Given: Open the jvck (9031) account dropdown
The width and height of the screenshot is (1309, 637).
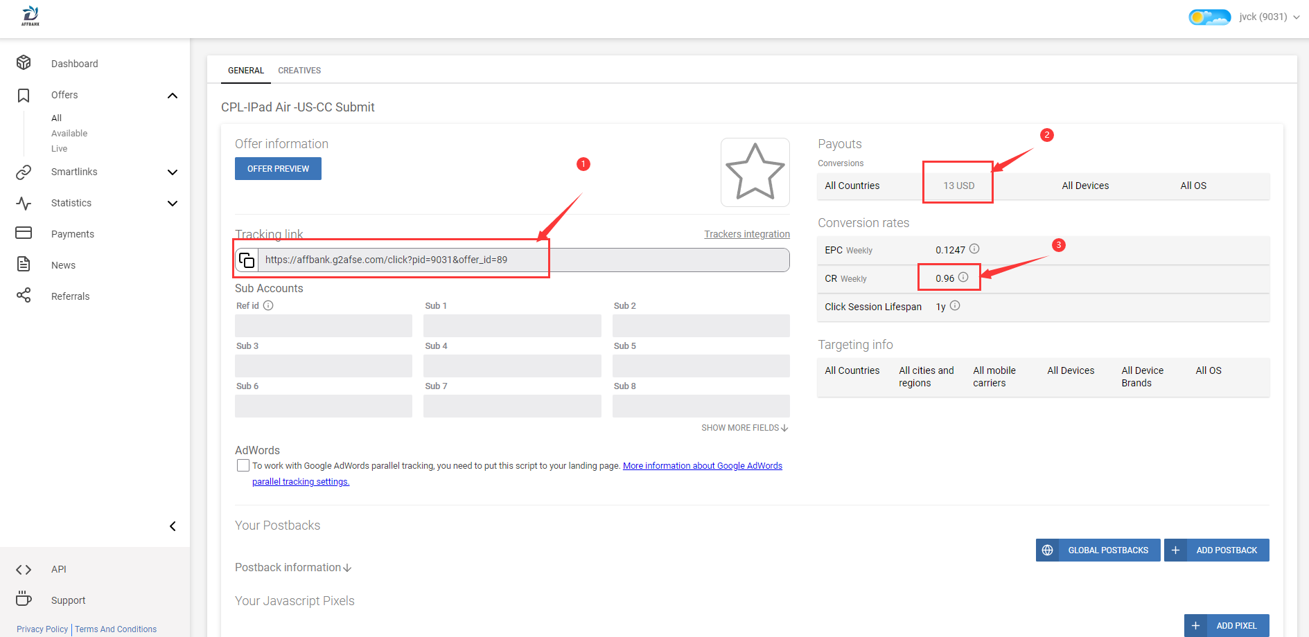Looking at the screenshot, I should 1270,17.
